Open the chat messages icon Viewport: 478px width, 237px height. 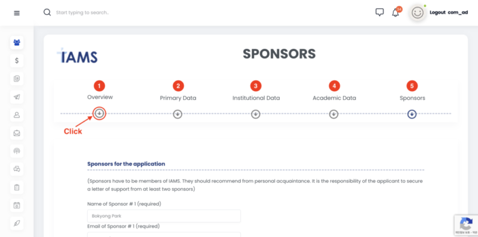(379, 13)
